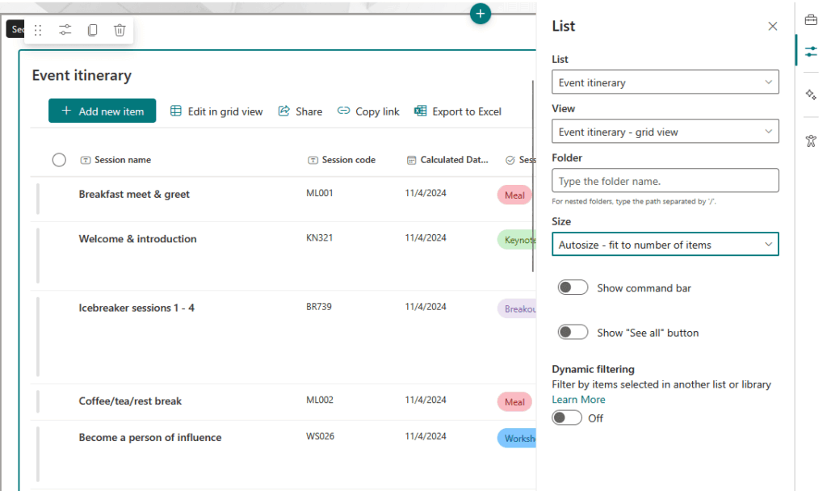Image resolution: width=827 pixels, height=491 pixels.
Task: Select the properties sliders icon in right rail
Action: pyautogui.click(x=811, y=52)
